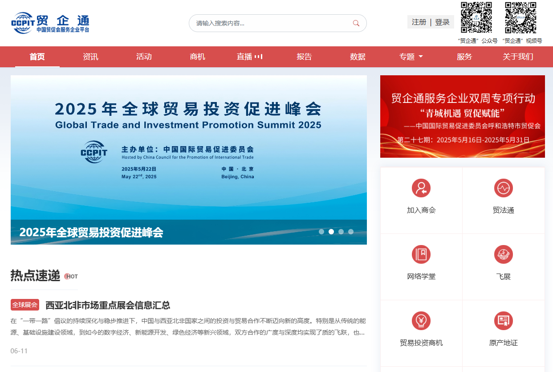
Task: Click the 全球展会 tag
Action: (x=25, y=305)
